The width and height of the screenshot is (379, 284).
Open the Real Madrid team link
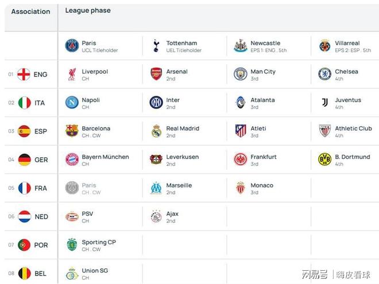point(183,129)
